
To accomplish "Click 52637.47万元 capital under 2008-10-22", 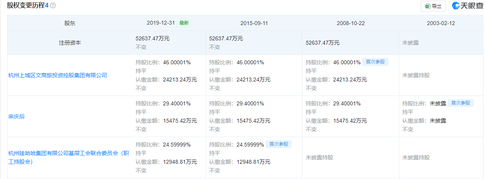I will tap(322, 43).
